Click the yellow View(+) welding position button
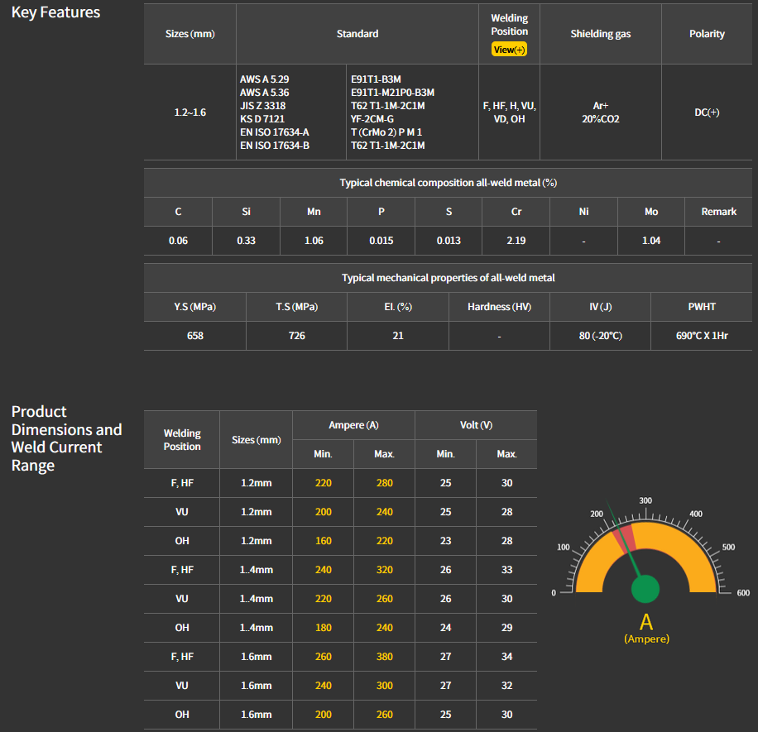Screen dimensions: 758x732 pos(509,50)
